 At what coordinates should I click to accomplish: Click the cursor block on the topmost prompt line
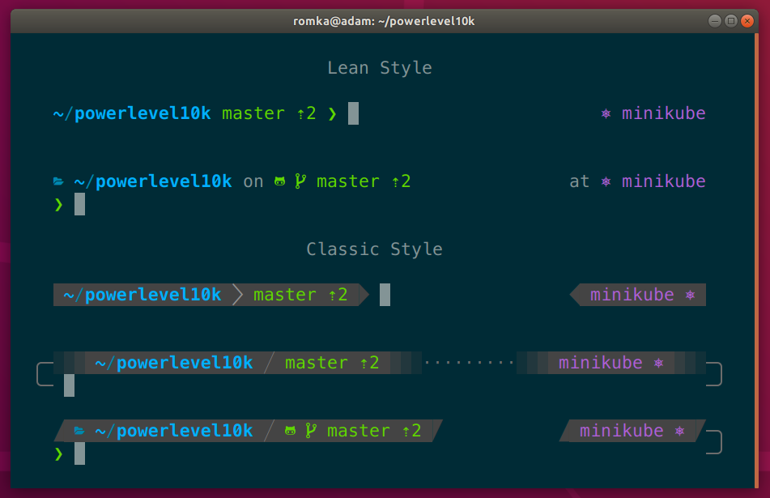(x=353, y=113)
